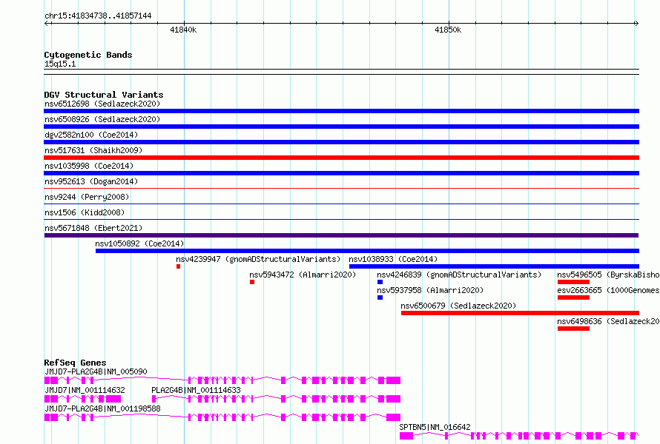Select the blue bar under nsv6512698

click(341, 111)
